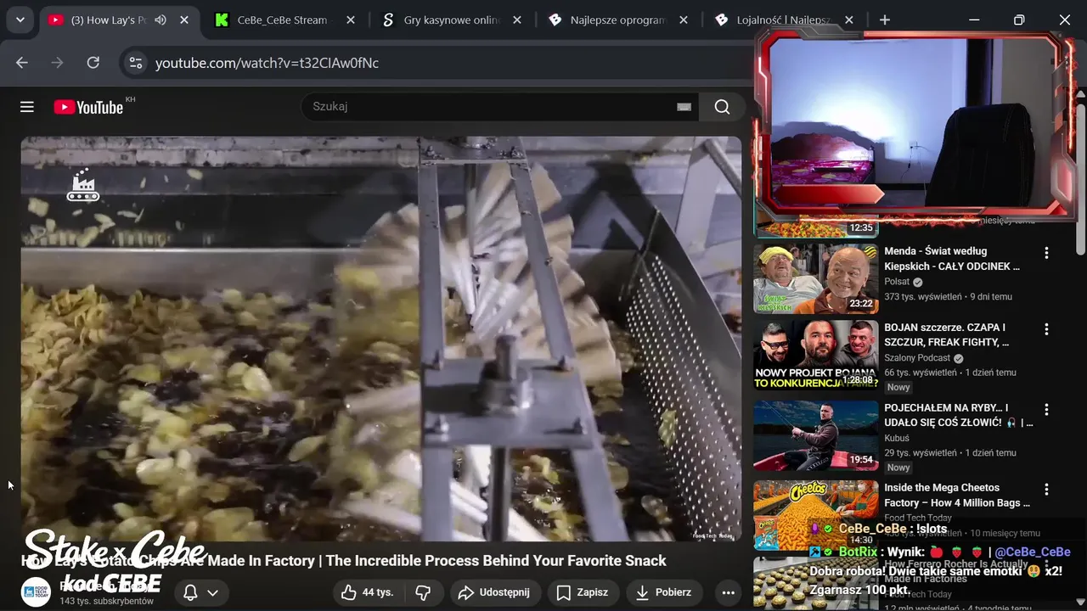Click the video player area

point(381,339)
